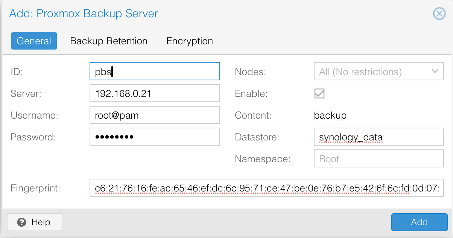
Task: Click the 'ID:' label
Action: click(x=17, y=72)
